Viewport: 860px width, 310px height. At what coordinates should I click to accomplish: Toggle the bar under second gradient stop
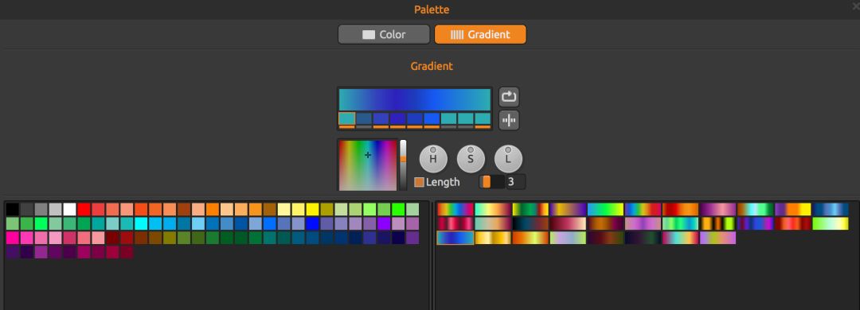(364, 127)
